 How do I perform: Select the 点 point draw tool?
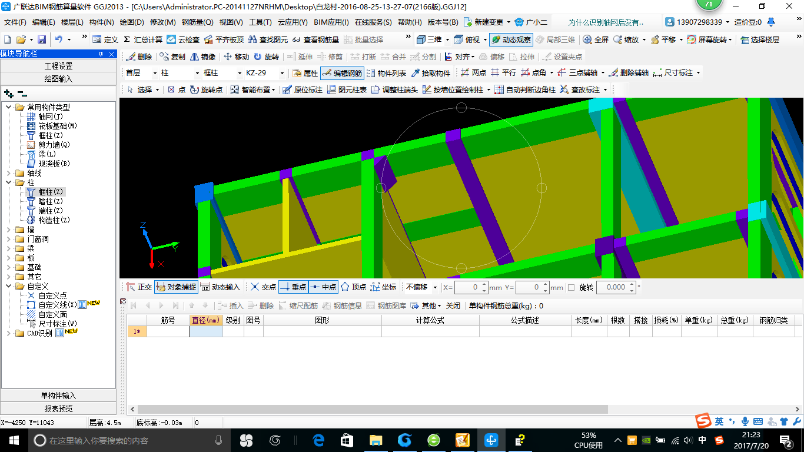(176, 89)
